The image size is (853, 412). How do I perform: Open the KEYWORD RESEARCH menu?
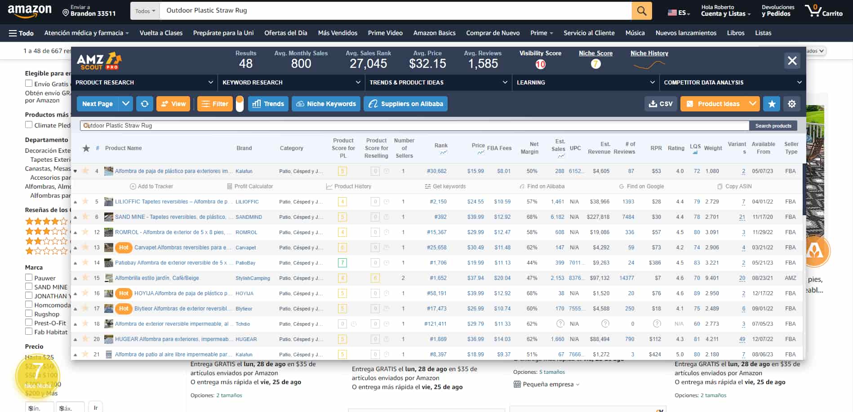click(x=291, y=83)
